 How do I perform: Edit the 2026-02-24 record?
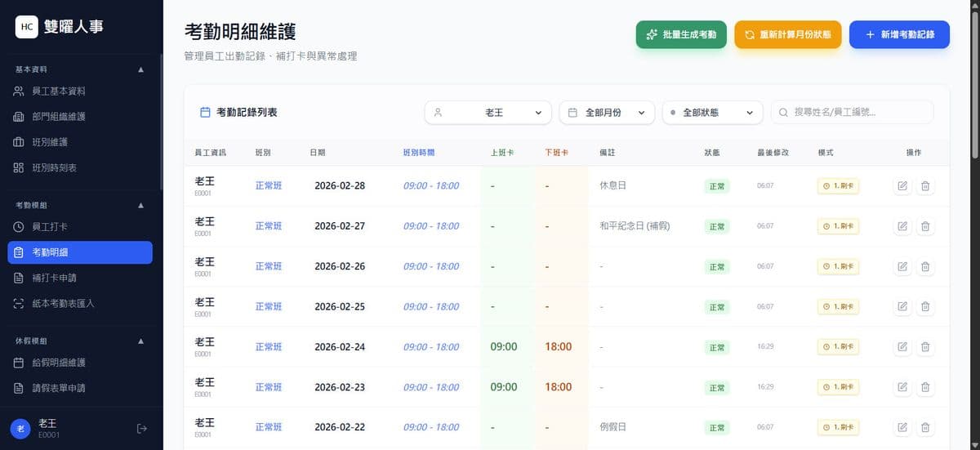coord(902,347)
